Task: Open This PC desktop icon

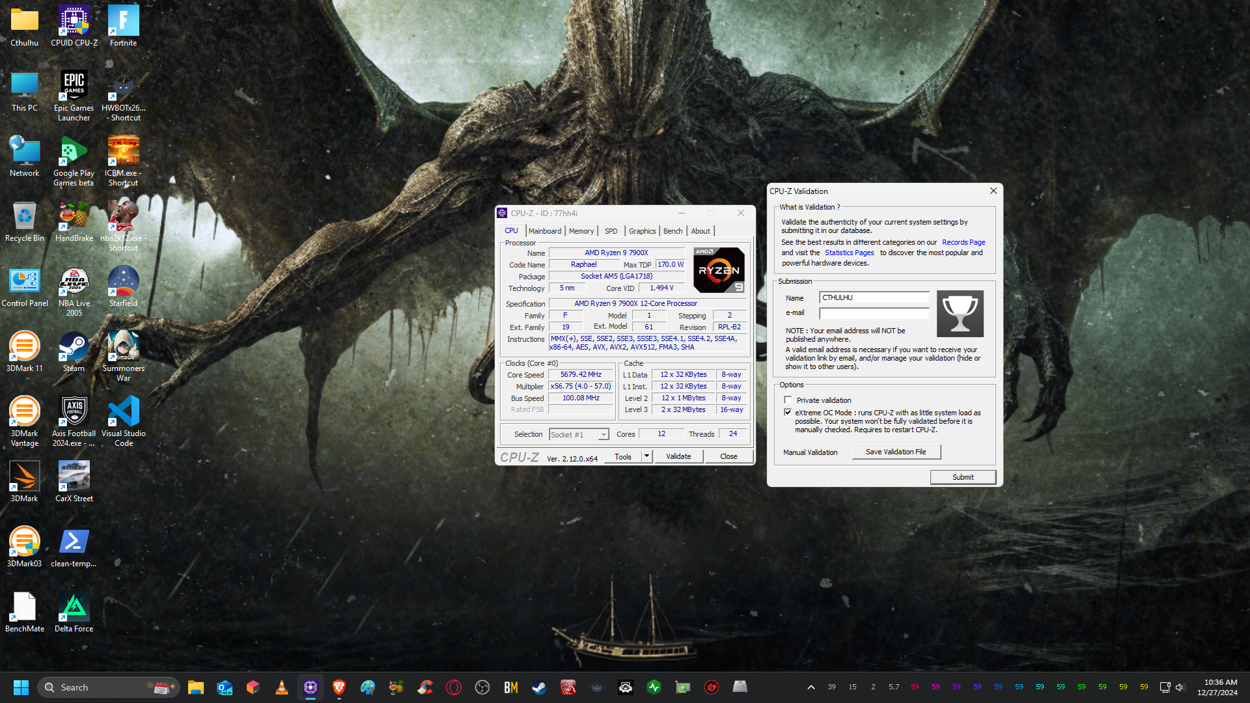Action: point(25,92)
